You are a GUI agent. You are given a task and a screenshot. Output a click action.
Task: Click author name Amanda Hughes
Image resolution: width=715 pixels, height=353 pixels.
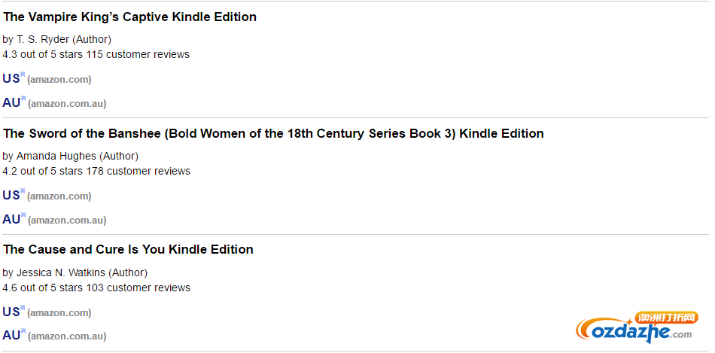click(x=56, y=157)
